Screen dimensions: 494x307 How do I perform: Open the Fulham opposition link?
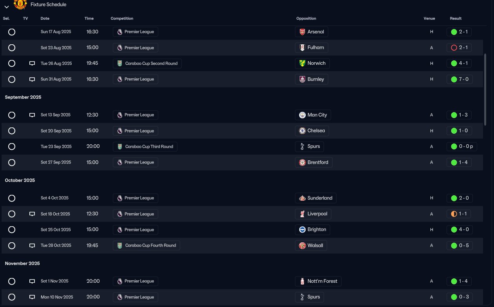coord(312,48)
